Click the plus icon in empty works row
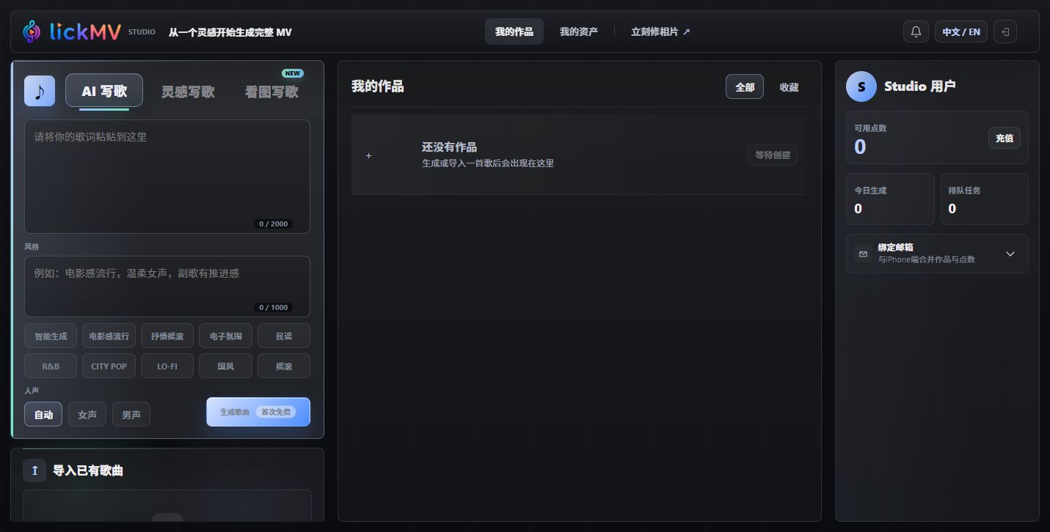The height and width of the screenshot is (532, 1050). 369,155
